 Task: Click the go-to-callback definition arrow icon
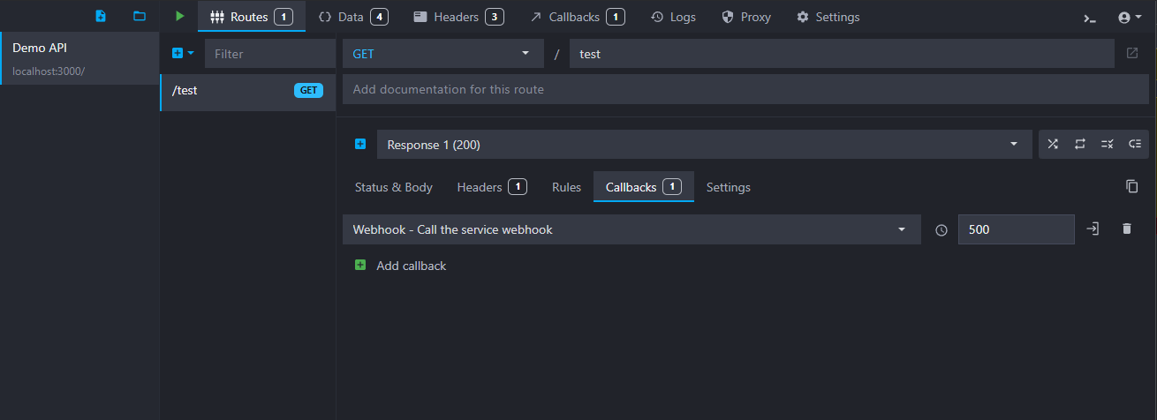click(1093, 229)
